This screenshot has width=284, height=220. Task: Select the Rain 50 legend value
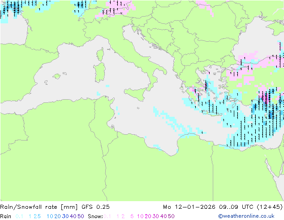[81, 216]
